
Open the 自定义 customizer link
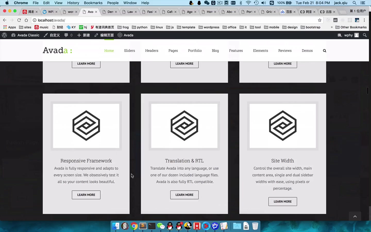pyautogui.click(x=52, y=35)
